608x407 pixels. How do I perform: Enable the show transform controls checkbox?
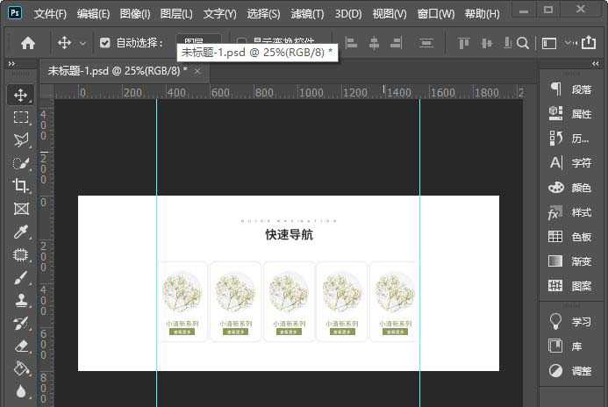pyautogui.click(x=242, y=43)
